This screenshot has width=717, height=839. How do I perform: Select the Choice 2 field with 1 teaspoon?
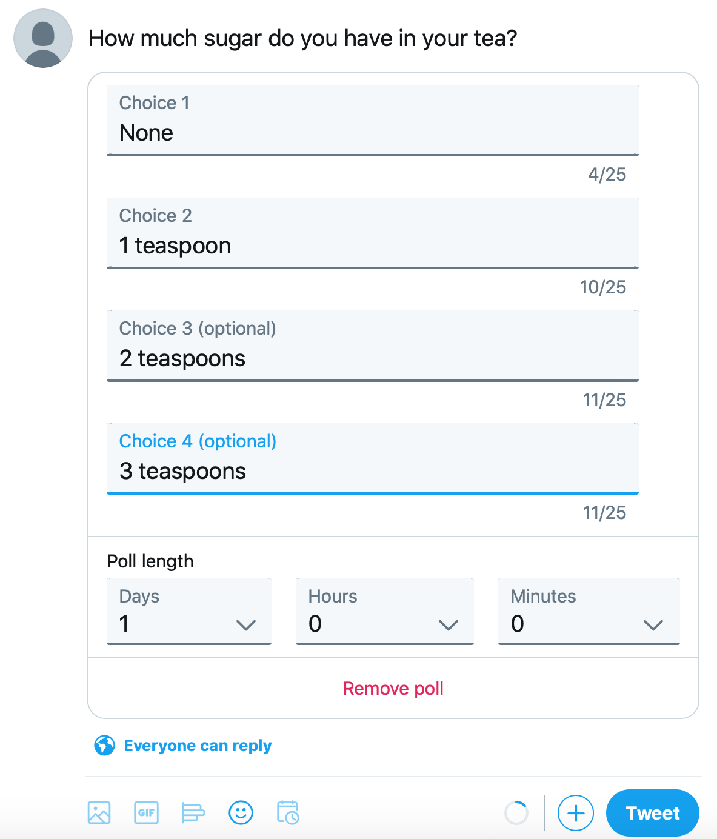(373, 246)
